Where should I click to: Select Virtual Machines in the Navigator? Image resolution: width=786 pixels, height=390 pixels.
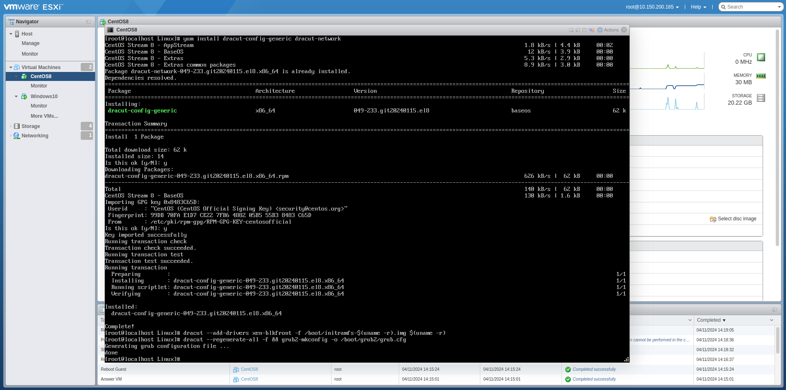[41, 67]
